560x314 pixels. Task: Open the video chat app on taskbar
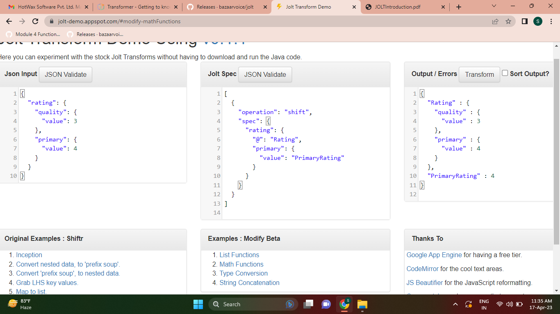(326, 304)
